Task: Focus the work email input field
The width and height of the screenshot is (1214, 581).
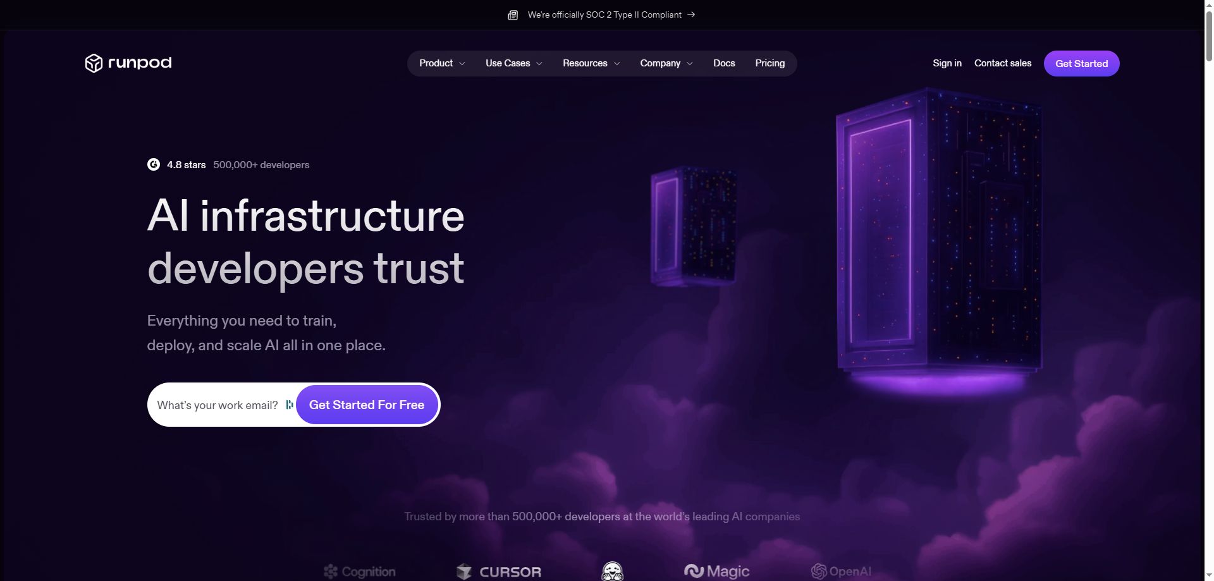Action: pos(217,405)
